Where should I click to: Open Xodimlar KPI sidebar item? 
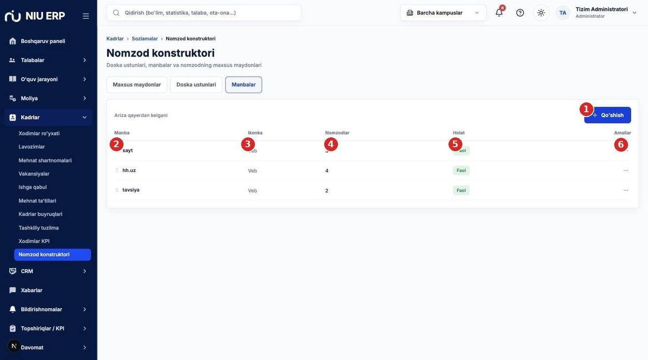(x=34, y=241)
